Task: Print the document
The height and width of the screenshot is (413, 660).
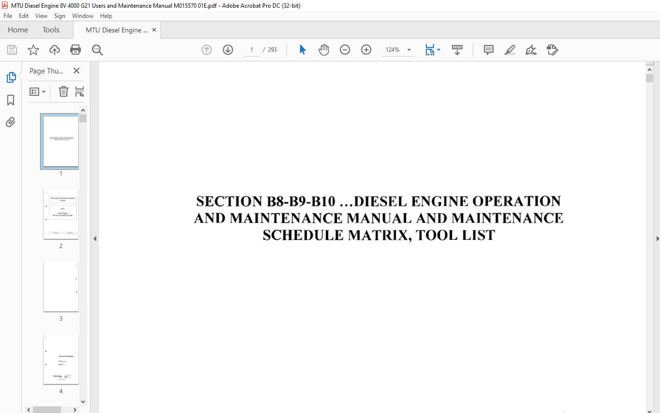Action: point(75,50)
